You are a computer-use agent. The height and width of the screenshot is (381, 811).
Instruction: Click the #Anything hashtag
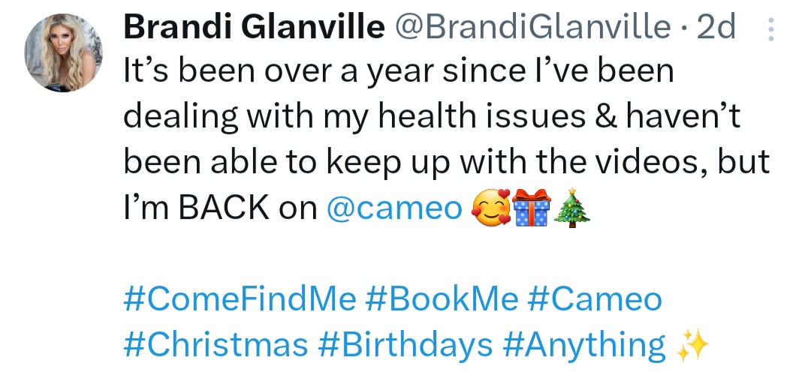(x=583, y=345)
